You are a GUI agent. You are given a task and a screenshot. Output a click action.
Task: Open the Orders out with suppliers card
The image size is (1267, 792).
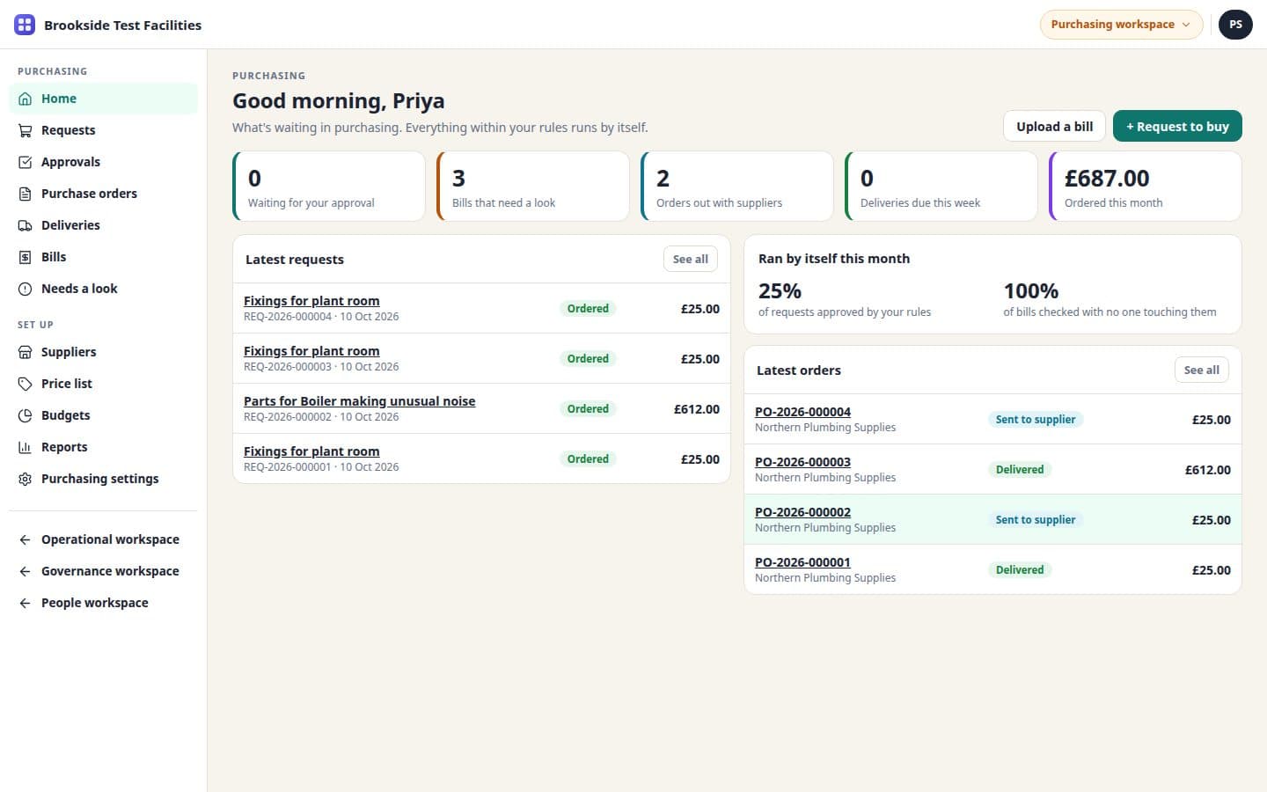[737, 187]
